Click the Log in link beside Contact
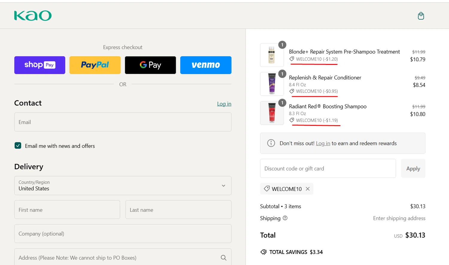 pyautogui.click(x=224, y=104)
